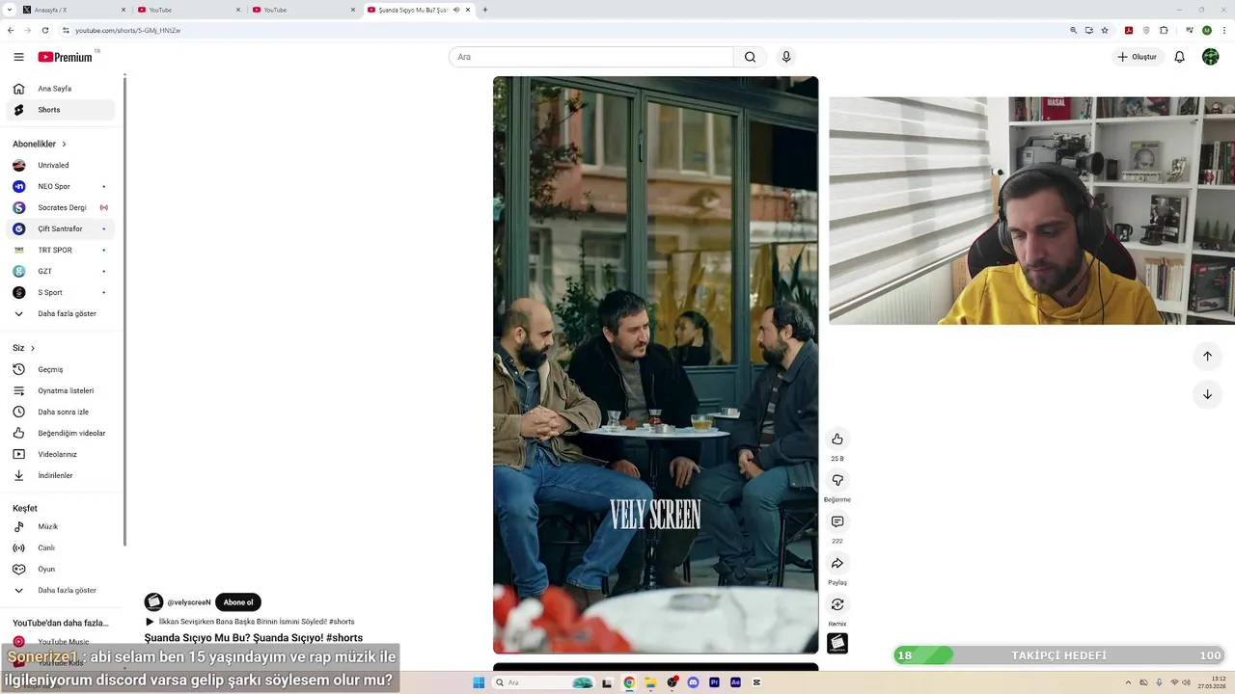Open TRT SPOR channel

pyautogui.click(x=62, y=250)
